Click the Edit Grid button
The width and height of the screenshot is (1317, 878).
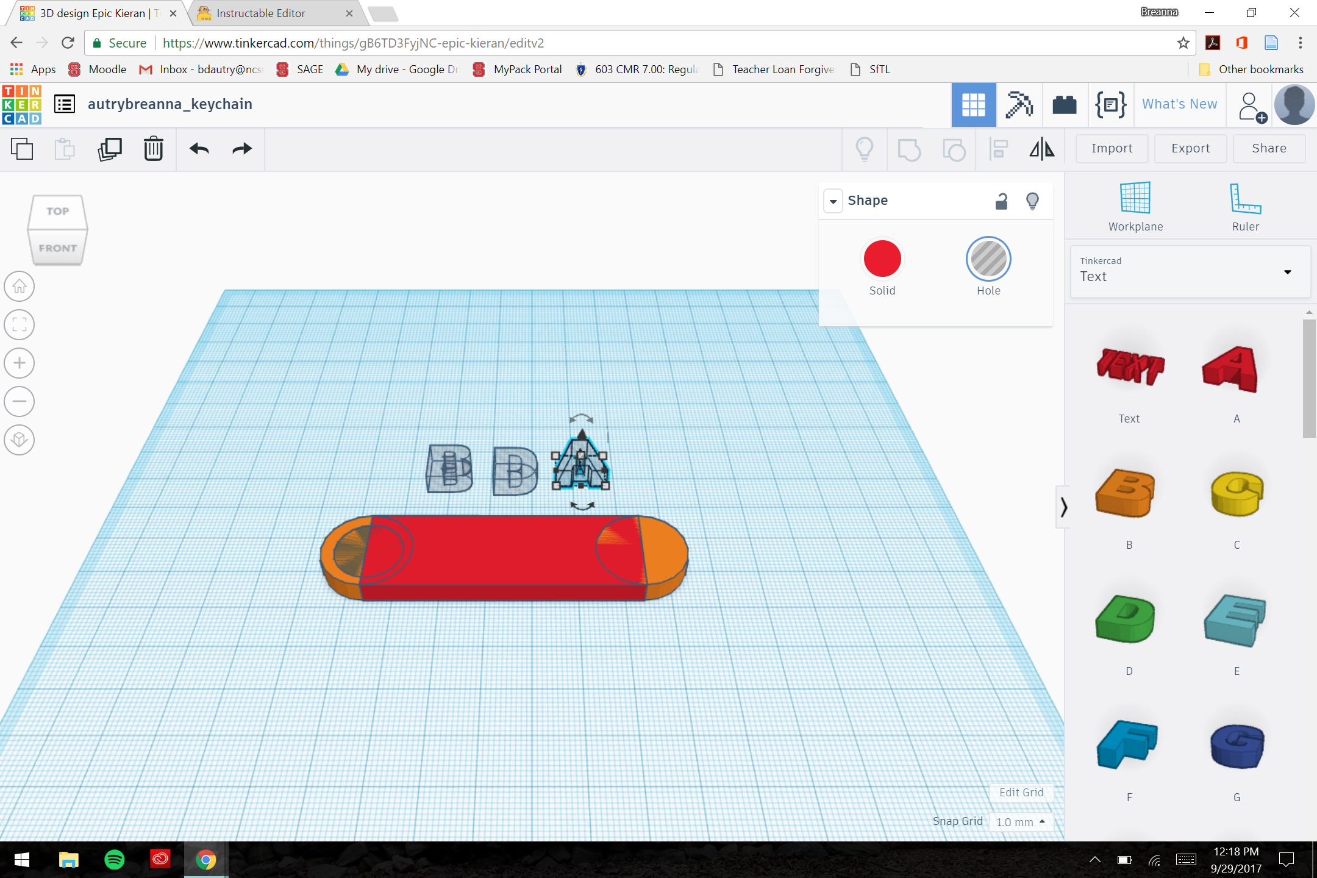tap(1021, 793)
